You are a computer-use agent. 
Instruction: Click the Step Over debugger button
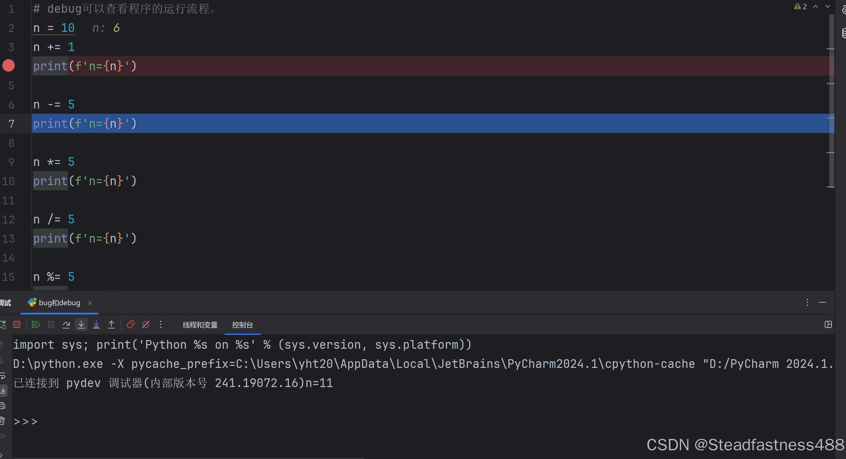pyautogui.click(x=66, y=325)
